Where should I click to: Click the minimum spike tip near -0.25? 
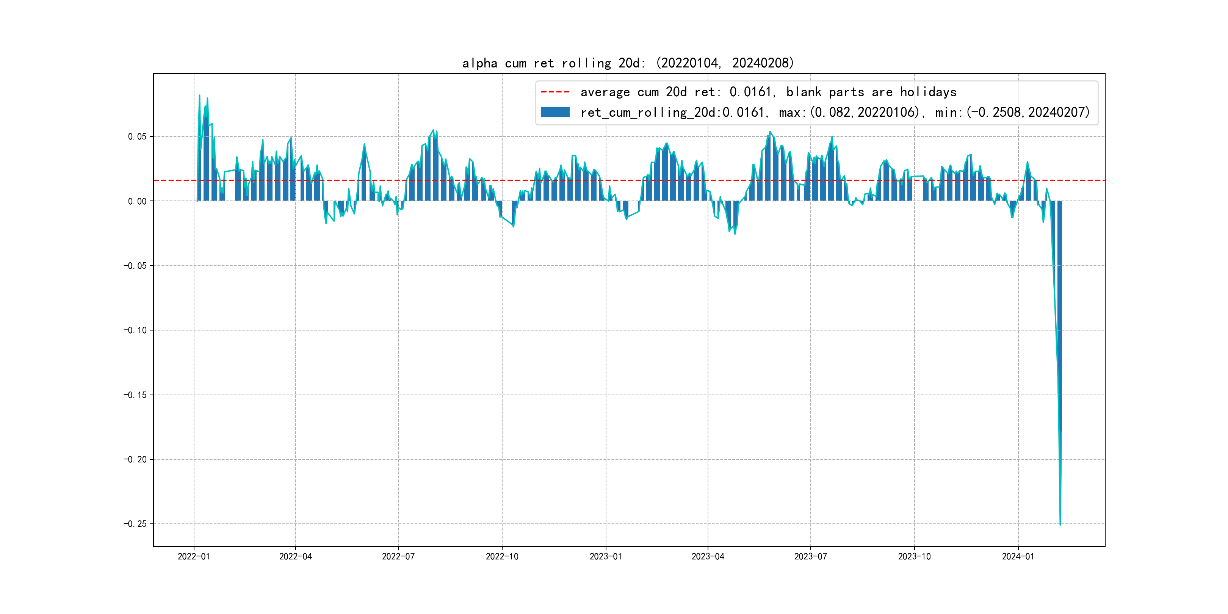(1060, 524)
